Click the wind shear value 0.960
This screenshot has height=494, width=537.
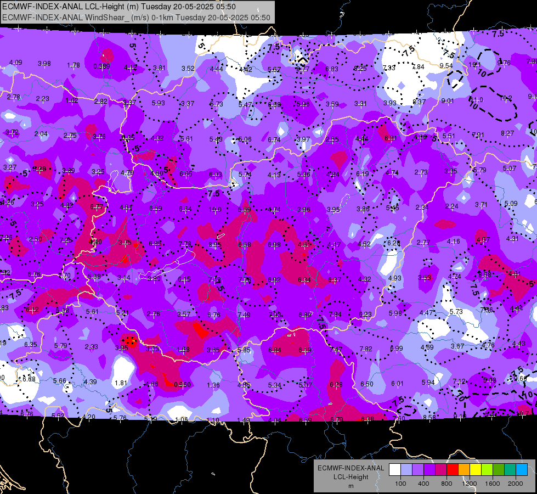click(x=182, y=385)
